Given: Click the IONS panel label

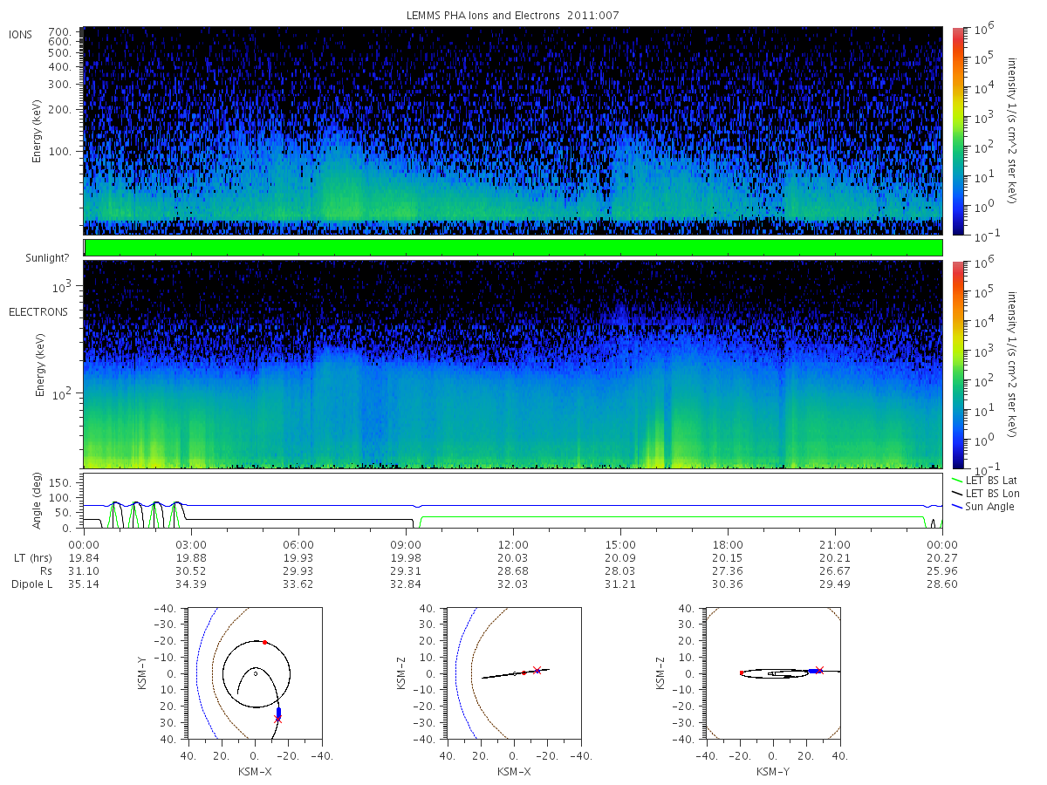Looking at the screenshot, I should (x=22, y=35).
